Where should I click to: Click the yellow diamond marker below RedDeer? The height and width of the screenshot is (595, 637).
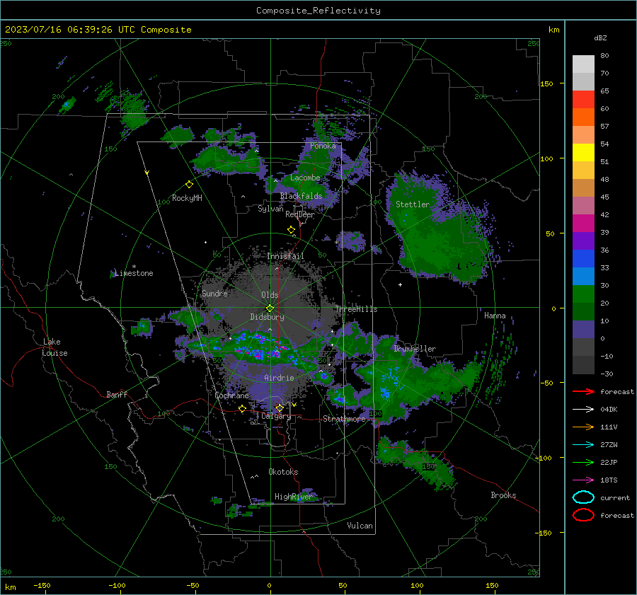pyautogui.click(x=292, y=230)
